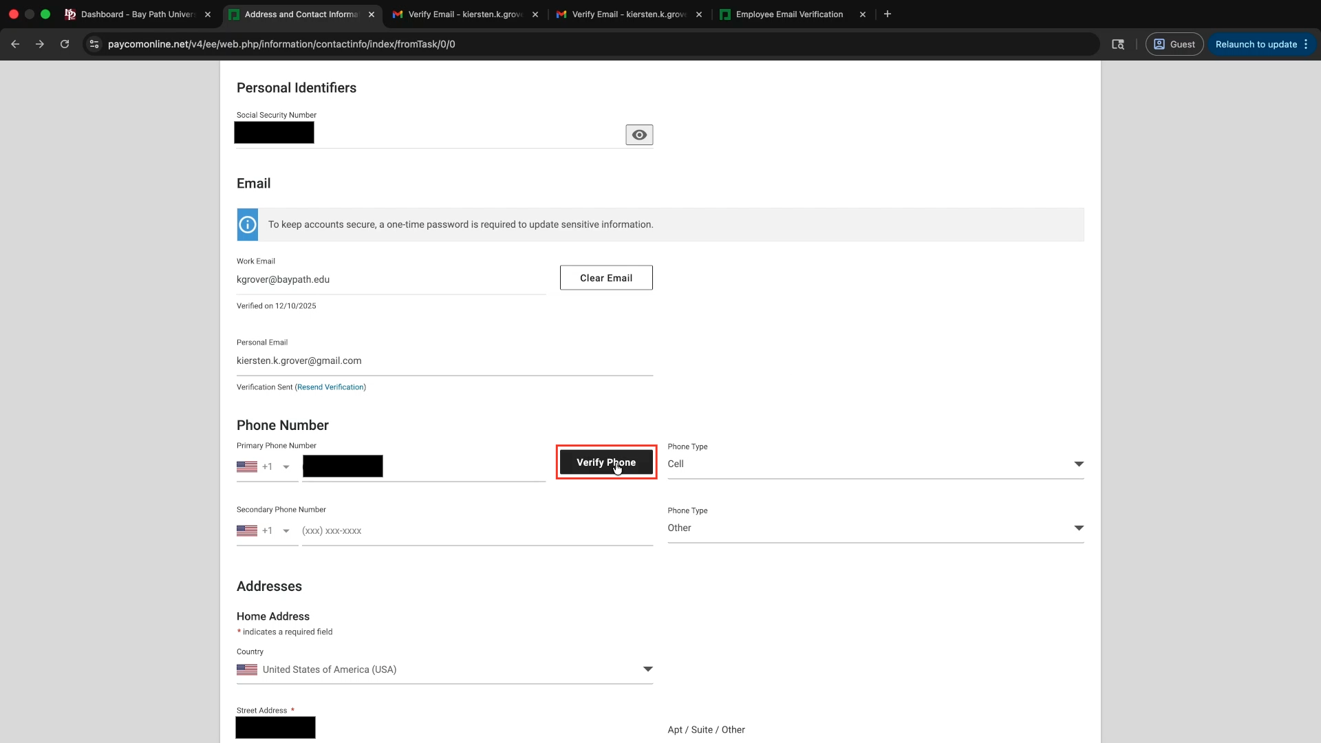
Task: Switch to Employee Email Verification tab
Action: coord(788,14)
